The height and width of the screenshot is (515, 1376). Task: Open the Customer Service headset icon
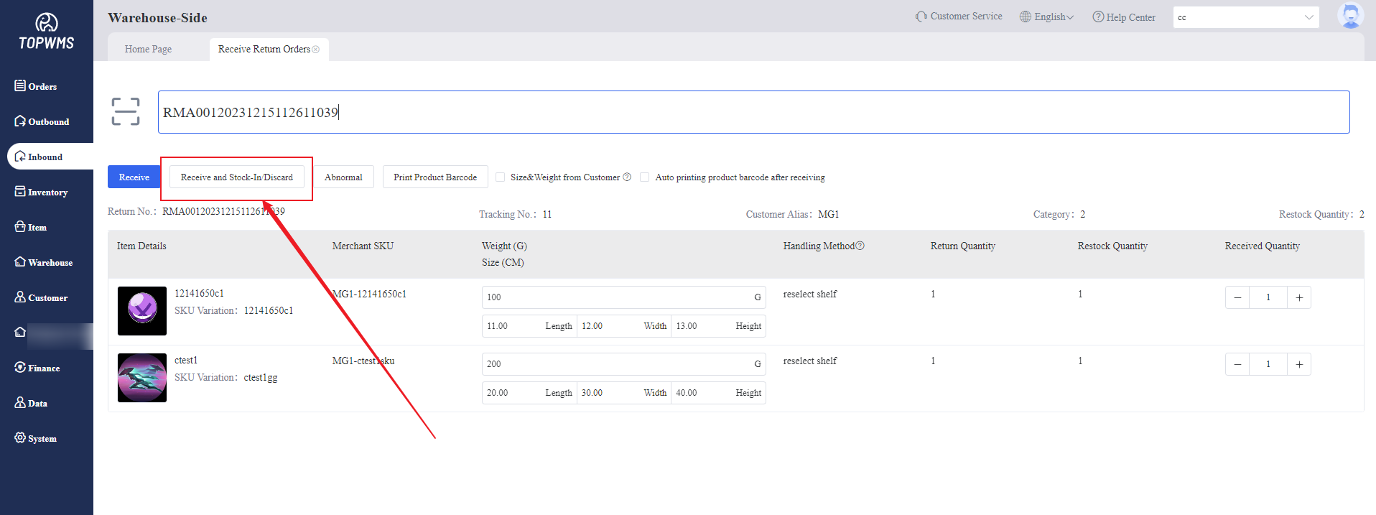[921, 17]
